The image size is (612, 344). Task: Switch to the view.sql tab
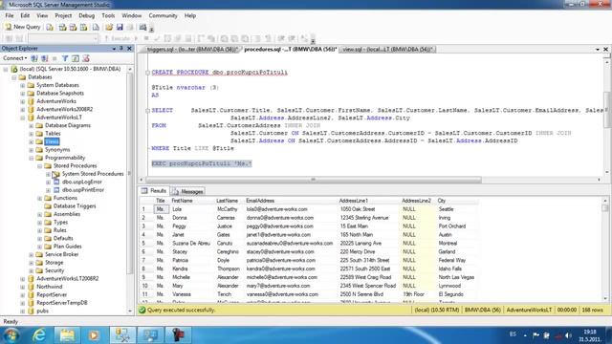pyautogui.click(x=387, y=49)
